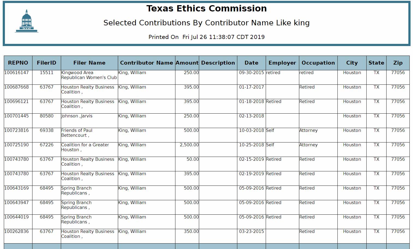Image resolution: width=413 pixels, height=249 pixels.
Task: Select report number 100644019
Action: tap(16, 217)
